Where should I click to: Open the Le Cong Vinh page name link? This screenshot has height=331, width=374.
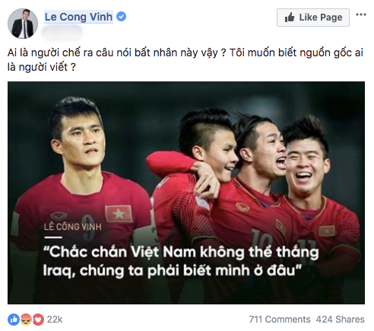click(x=78, y=17)
